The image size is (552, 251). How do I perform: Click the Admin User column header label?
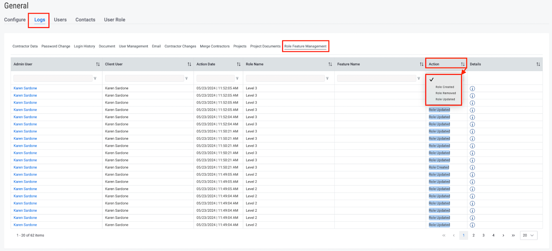click(x=23, y=64)
